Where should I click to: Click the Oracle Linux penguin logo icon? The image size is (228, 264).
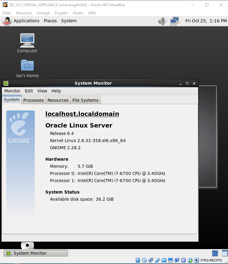point(7,21)
